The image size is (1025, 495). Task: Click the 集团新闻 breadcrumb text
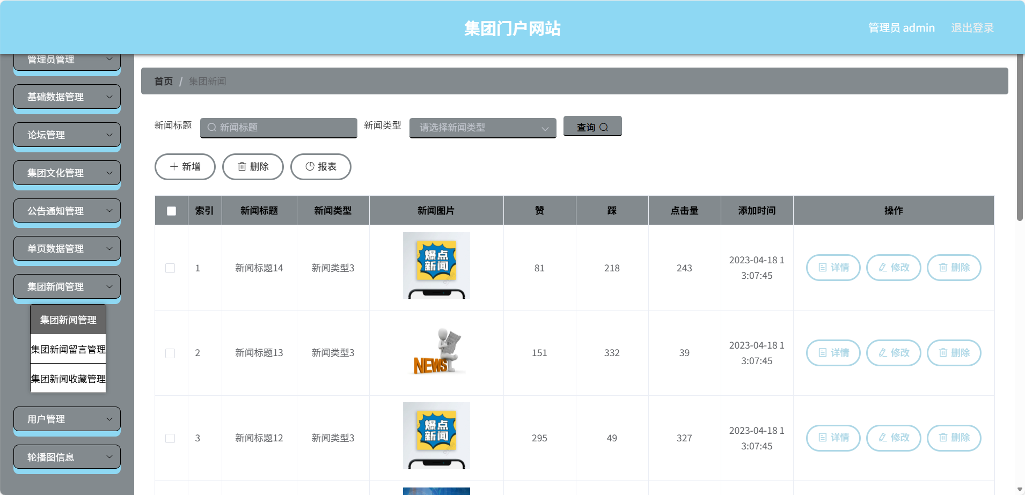207,82
